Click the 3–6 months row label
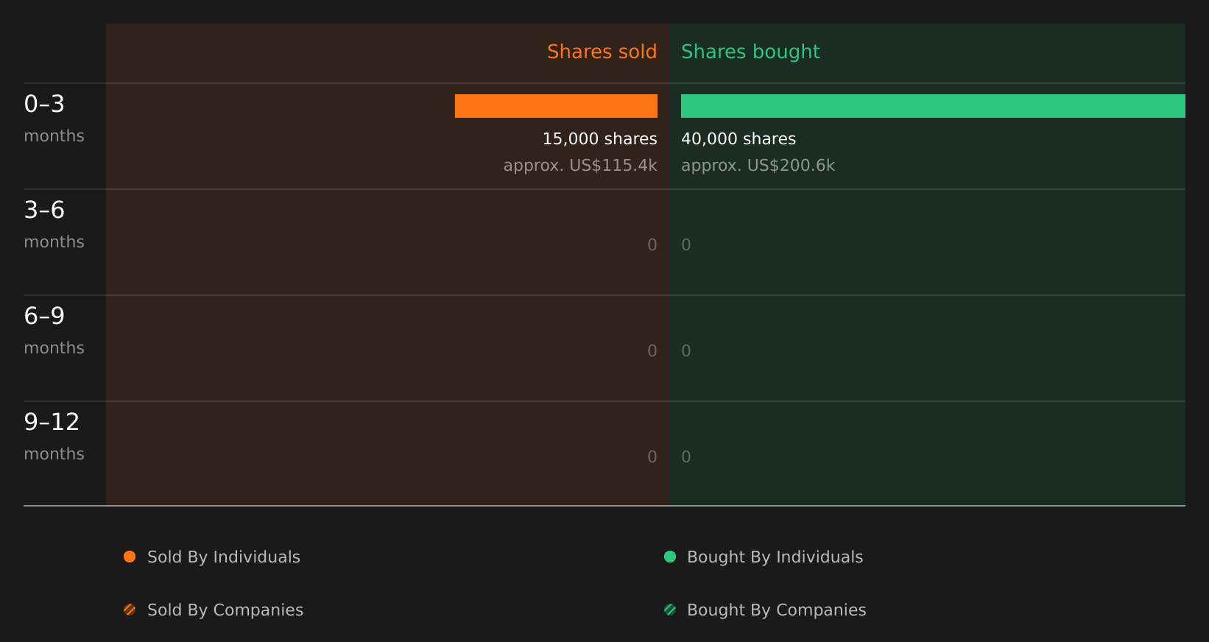 [54, 225]
